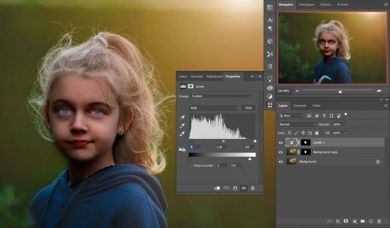Switch to the Paths tab
The image size is (390, 228).
[x=316, y=105]
